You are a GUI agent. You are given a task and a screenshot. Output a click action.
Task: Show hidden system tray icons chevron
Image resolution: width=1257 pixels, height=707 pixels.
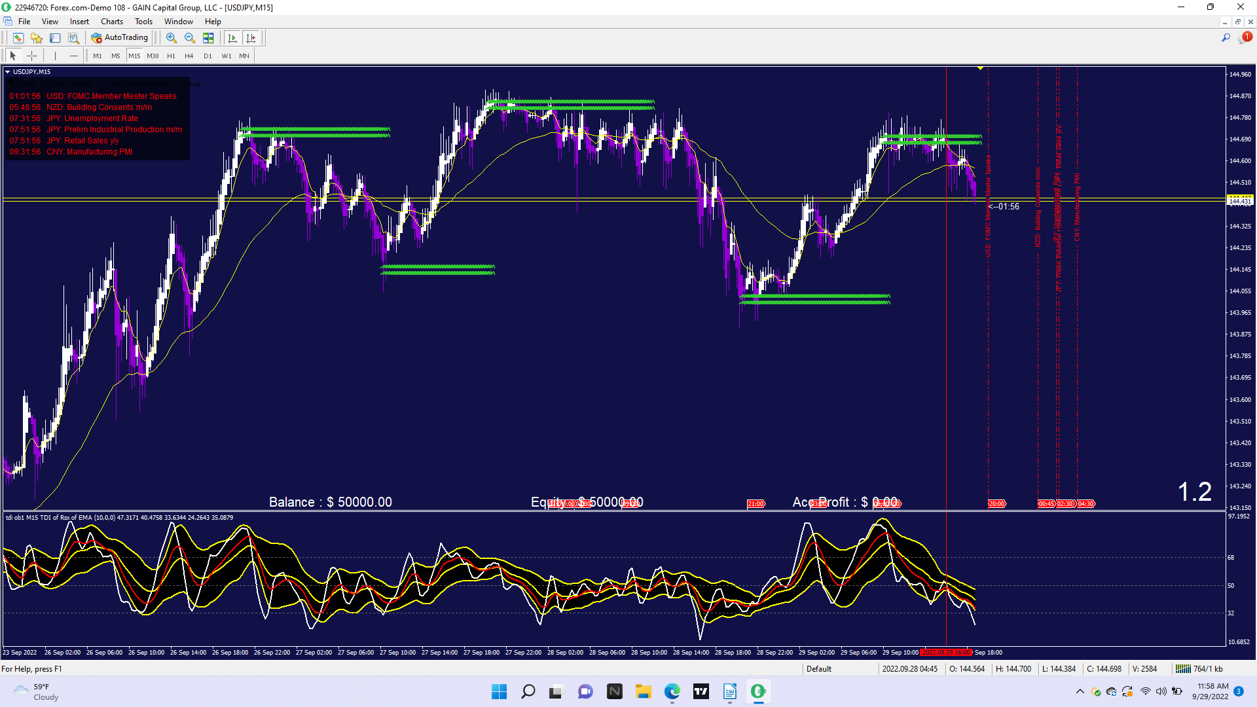tap(1080, 691)
